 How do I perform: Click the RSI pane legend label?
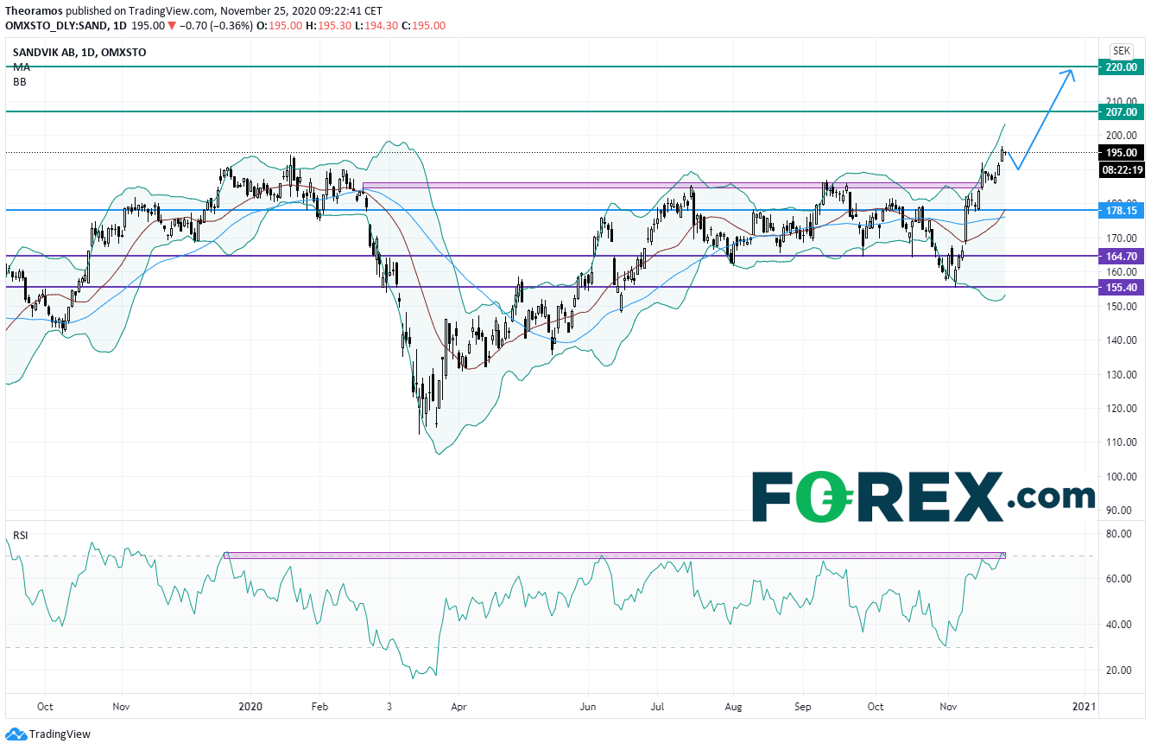20,536
